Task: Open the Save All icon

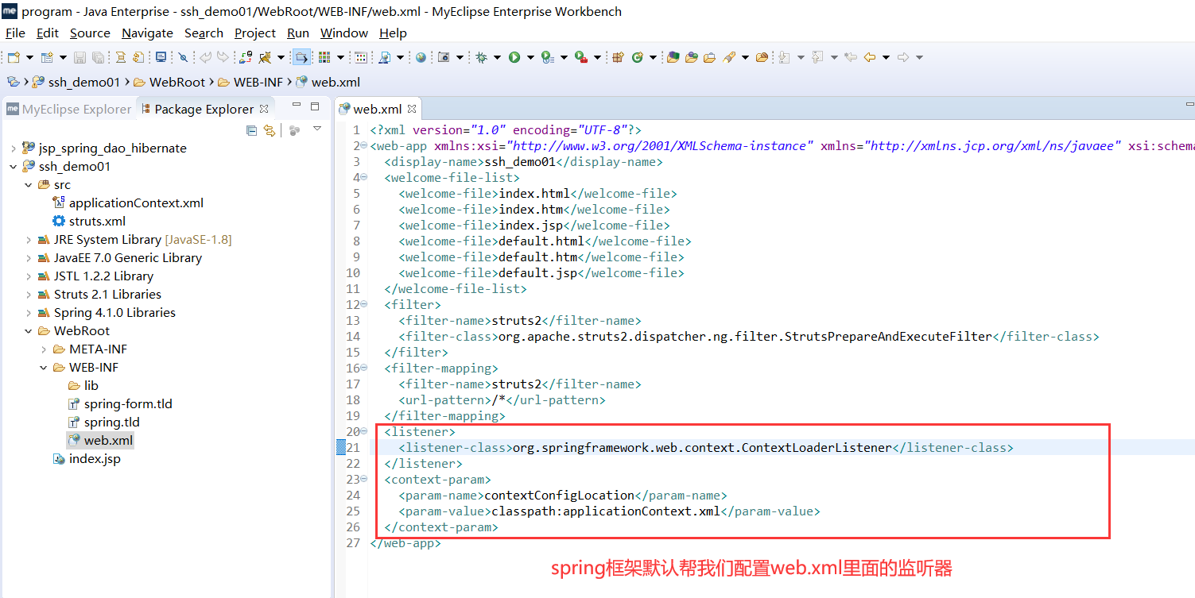Action: tap(97, 56)
